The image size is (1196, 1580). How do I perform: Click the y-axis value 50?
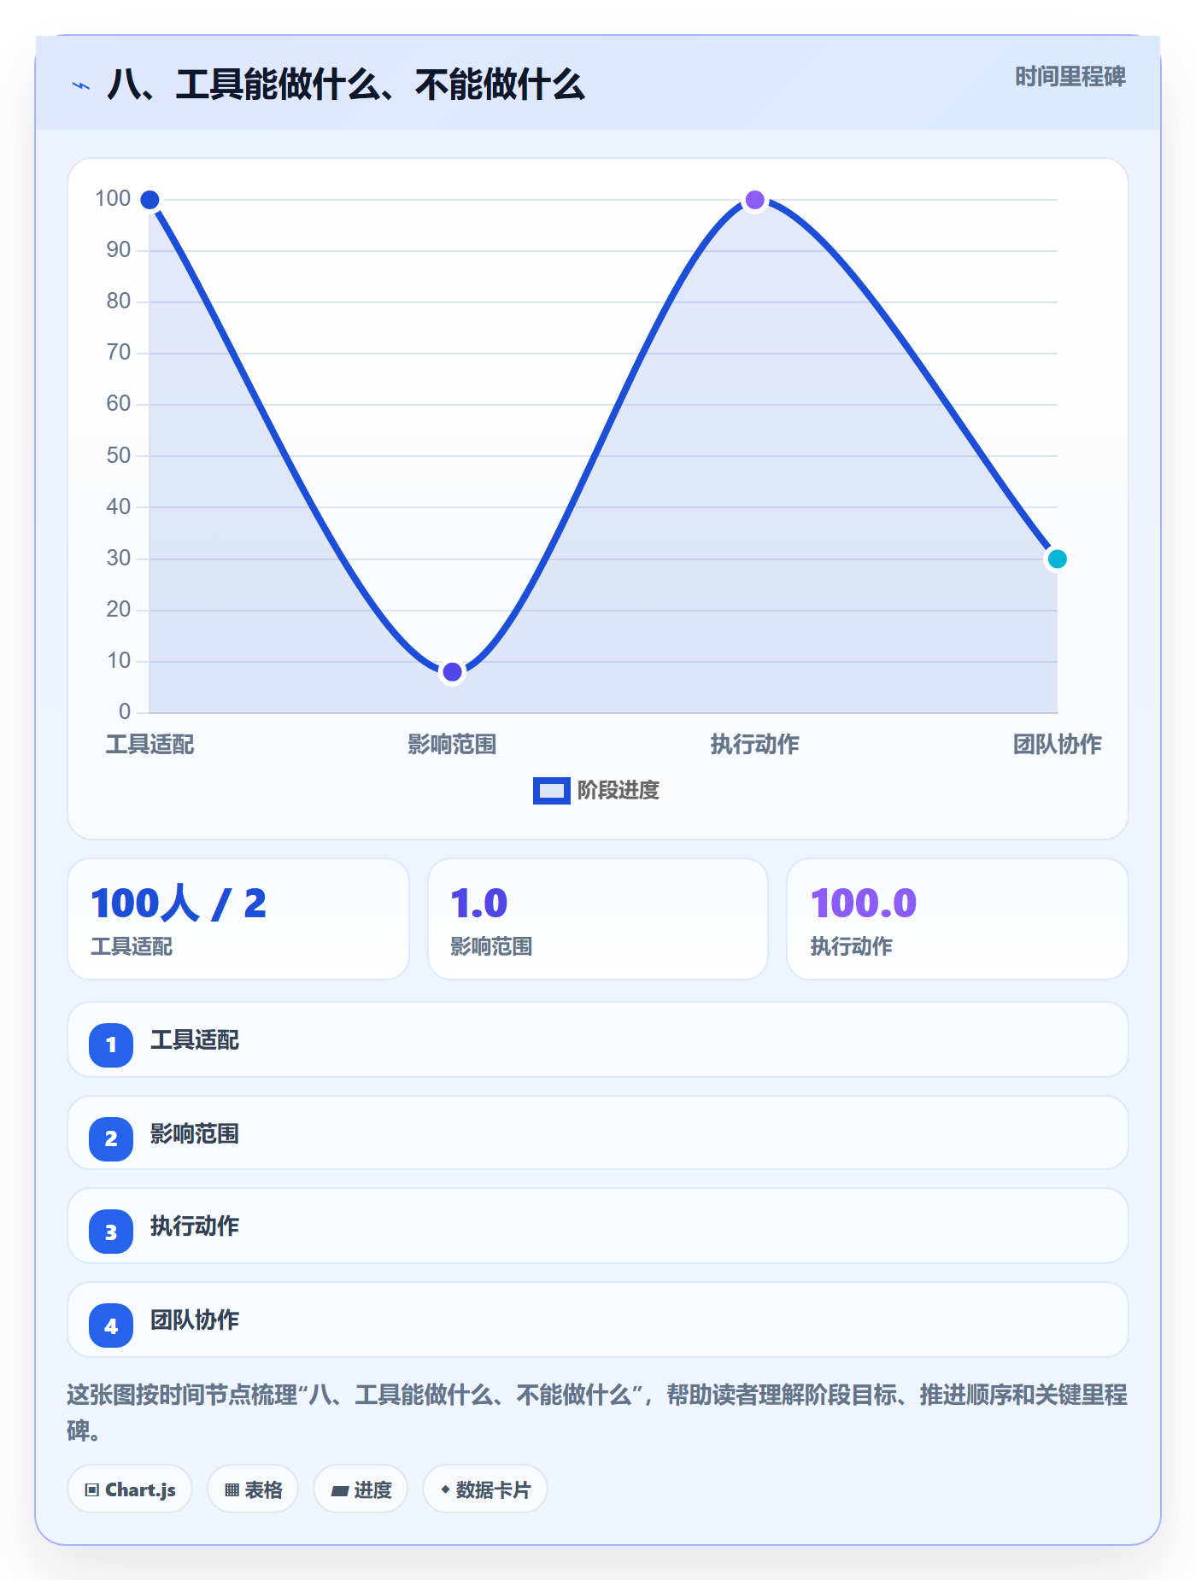119,456
